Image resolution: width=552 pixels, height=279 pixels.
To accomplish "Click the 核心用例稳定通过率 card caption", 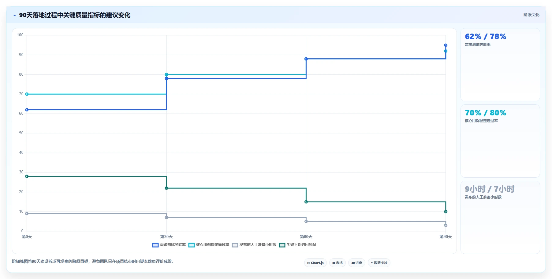I will (481, 121).
